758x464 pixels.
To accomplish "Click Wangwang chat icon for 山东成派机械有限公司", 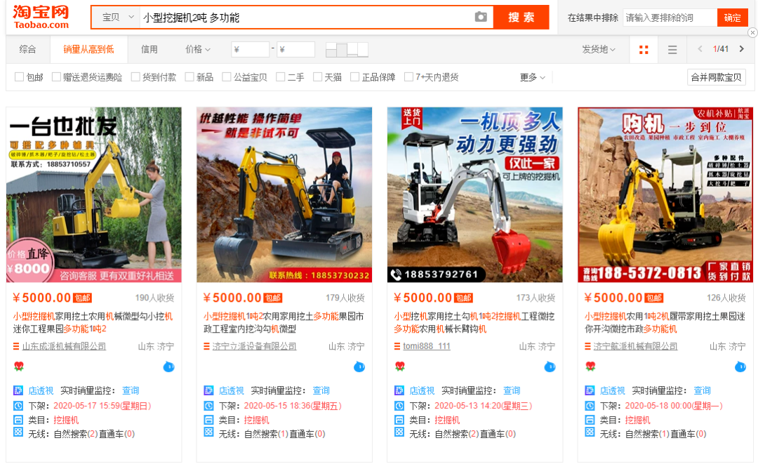I will tap(169, 366).
